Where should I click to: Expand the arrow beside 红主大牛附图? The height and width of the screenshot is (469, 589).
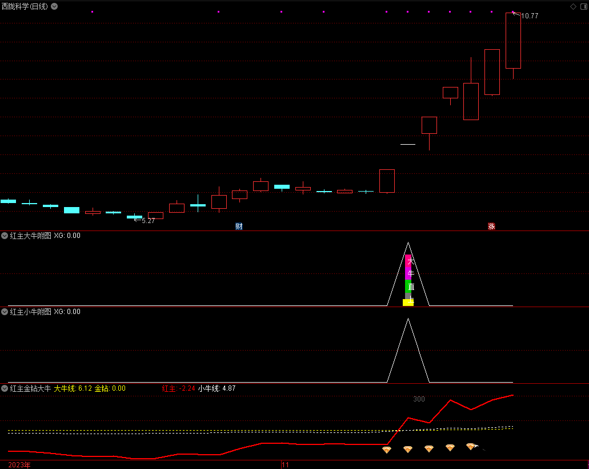pos(5,236)
